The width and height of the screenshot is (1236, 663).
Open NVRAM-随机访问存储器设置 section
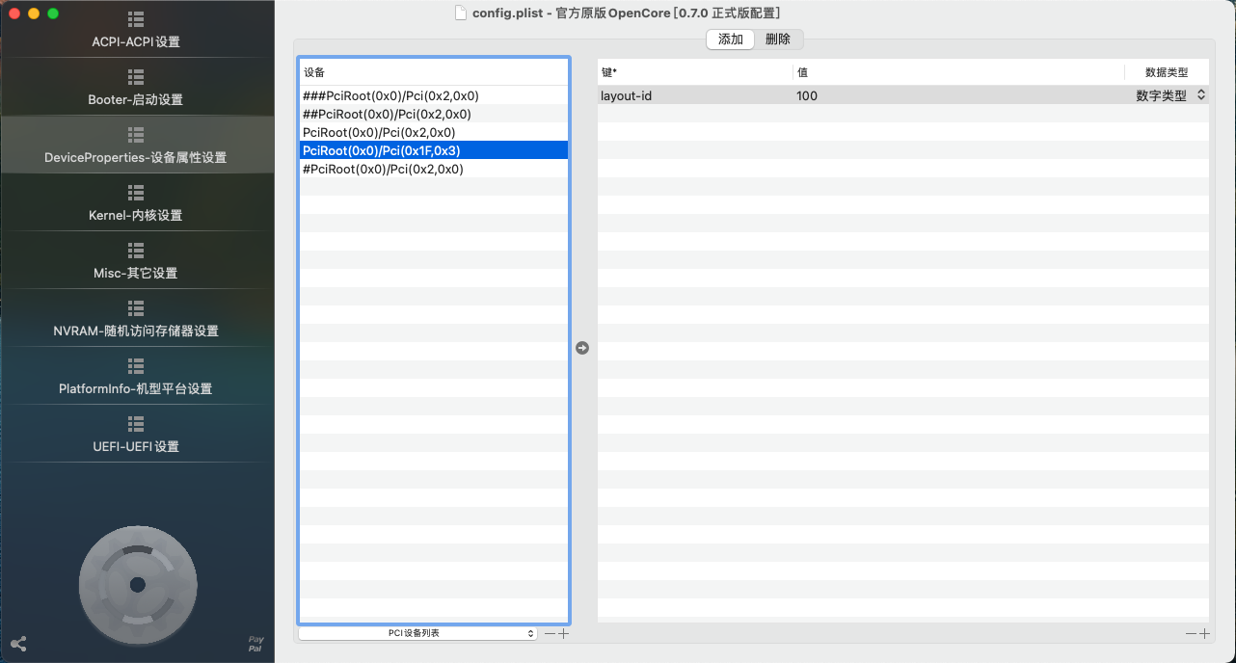[x=136, y=319]
